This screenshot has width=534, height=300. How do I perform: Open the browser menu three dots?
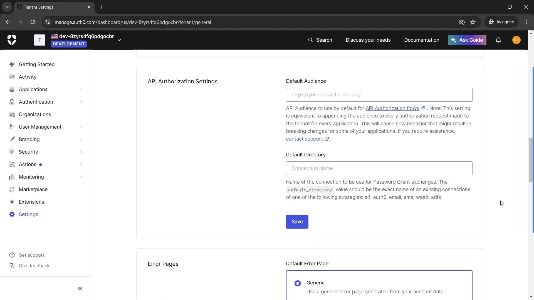click(526, 22)
